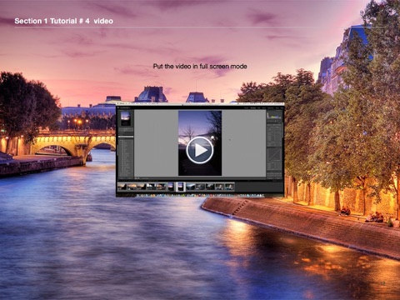This screenshot has width=400, height=300.
Task: Click the sunset tree photo in the preview area
Action: [200, 143]
